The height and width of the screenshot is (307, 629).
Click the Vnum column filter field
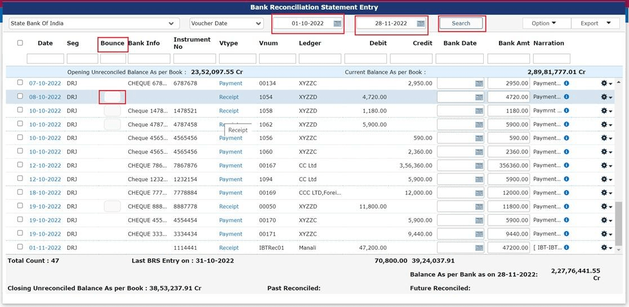coord(277,58)
